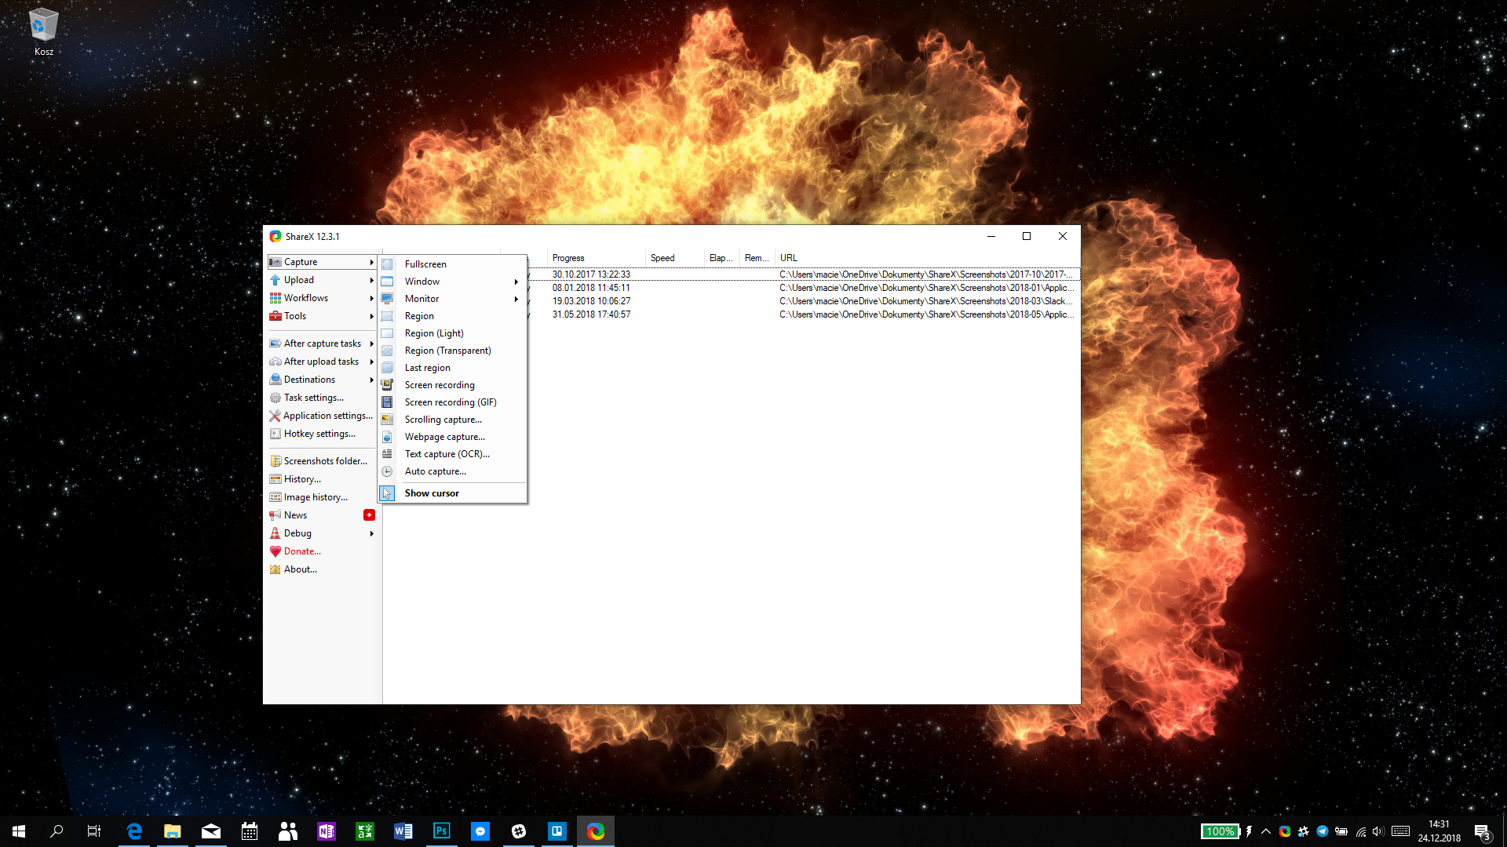Click the Progress column header
Image resolution: width=1507 pixels, height=847 pixels.
[x=597, y=258]
